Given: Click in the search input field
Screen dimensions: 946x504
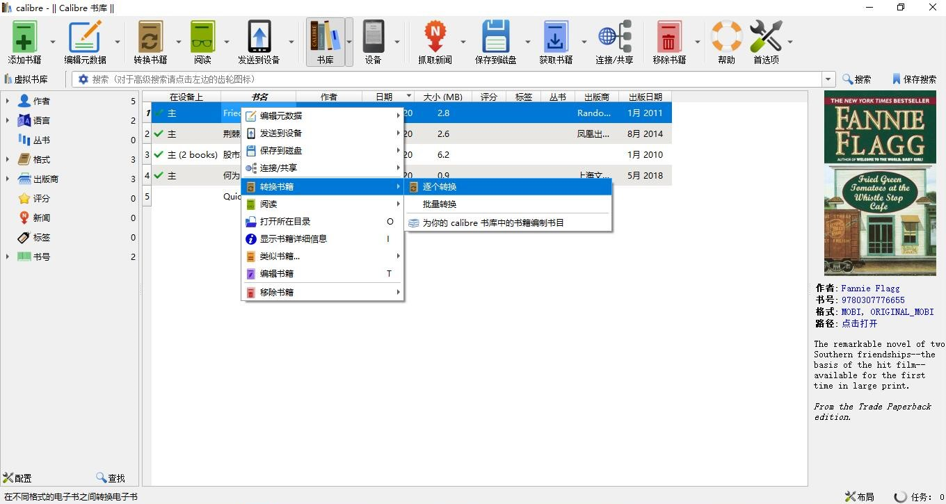Looking at the screenshot, I should [x=456, y=79].
